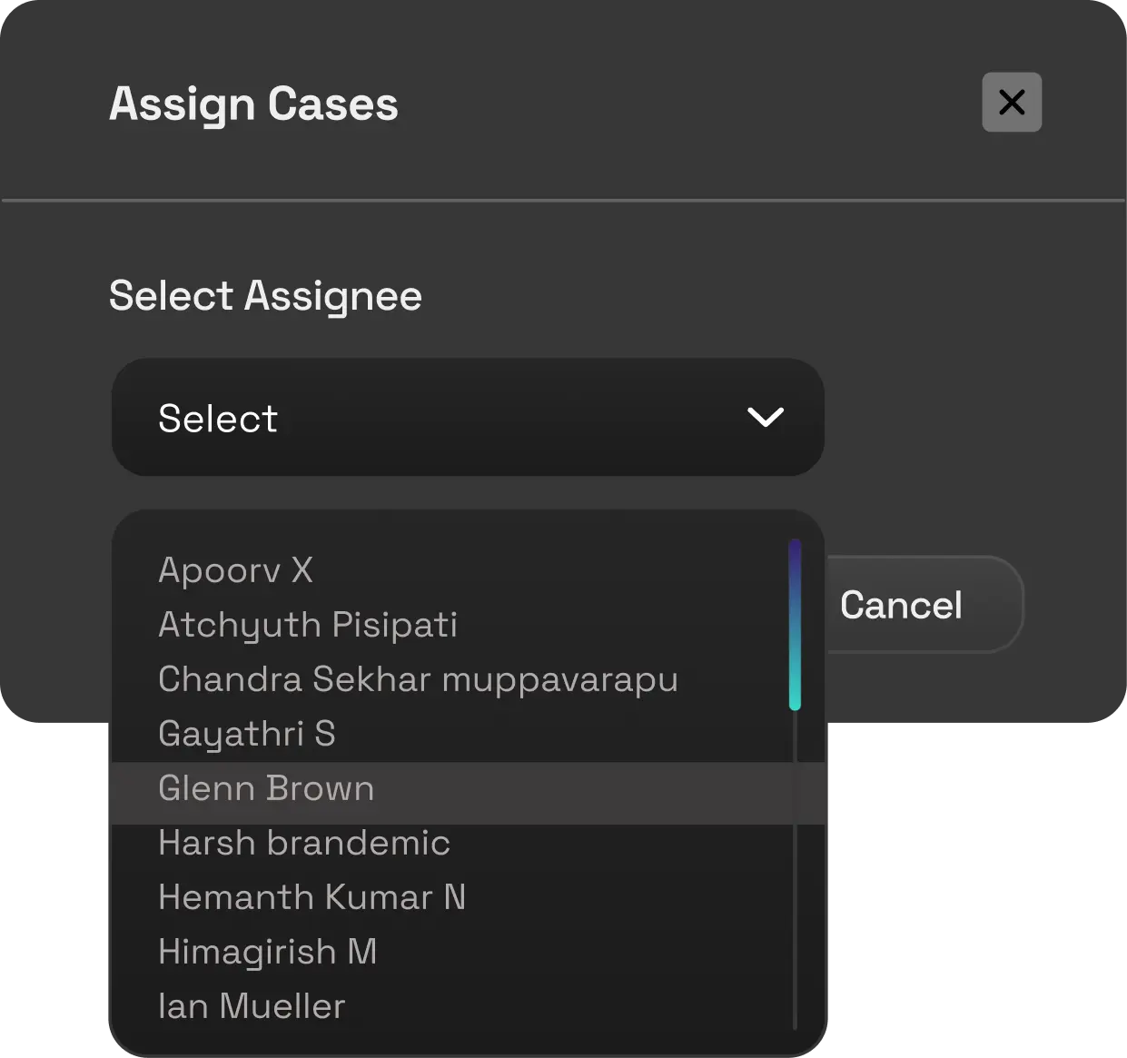1127x1058 pixels.
Task: Pick Ian Mueller from the assignee options
Action: [x=251, y=1006]
